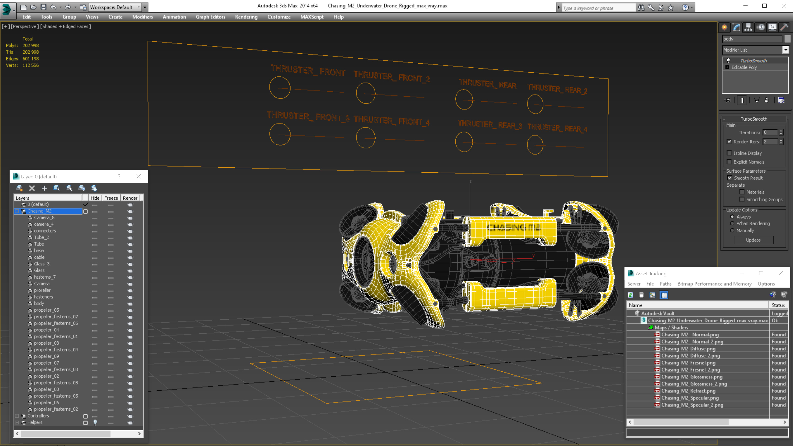Delete highlighted layer with X icon
The image size is (793, 446).
click(x=32, y=188)
